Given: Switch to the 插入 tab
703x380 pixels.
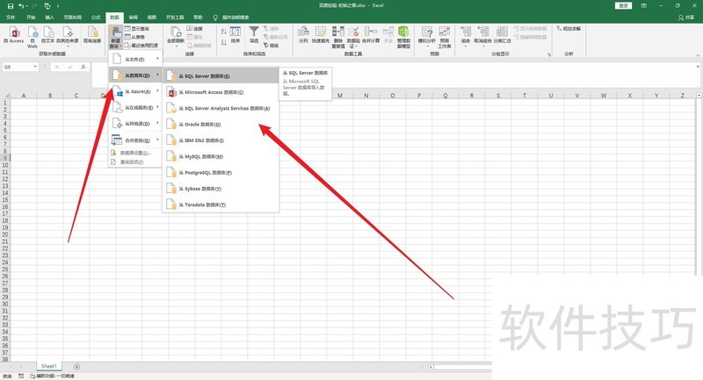Looking at the screenshot, I should [50, 18].
